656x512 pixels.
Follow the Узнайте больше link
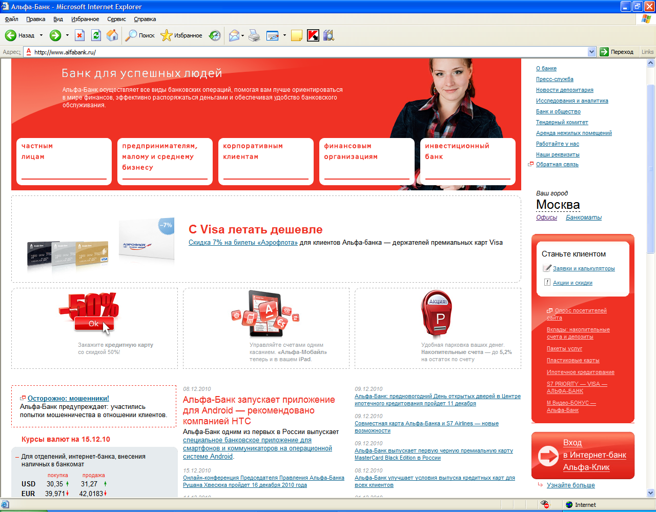click(x=571, y=485)
